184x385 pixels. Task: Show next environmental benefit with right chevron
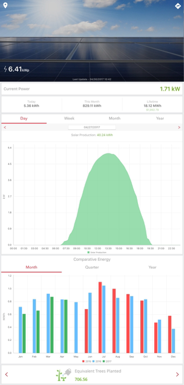[177, 374]
